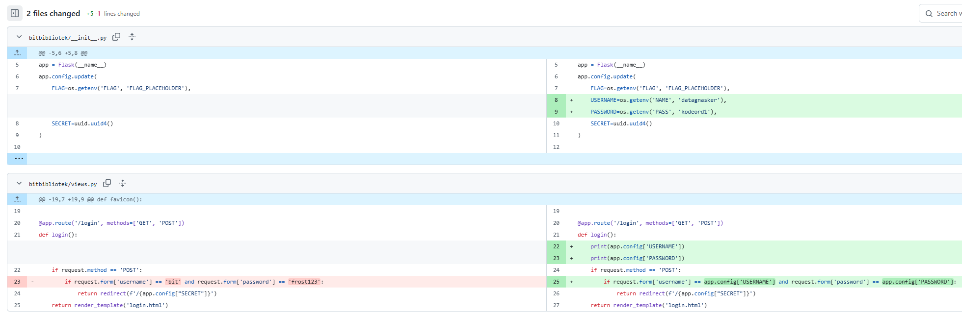Image resolution: width=962 pixels, height=313 pixels.
Task: Expand all lines in __init__.py diff
Action: click(132, 37)
